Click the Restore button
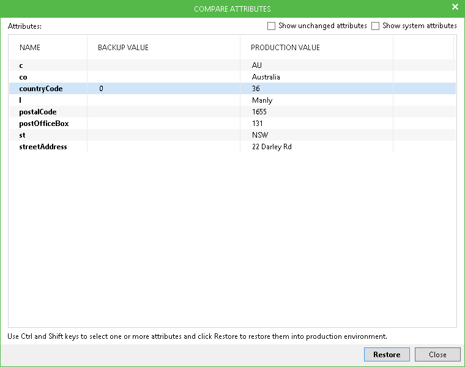 (387, 355)
